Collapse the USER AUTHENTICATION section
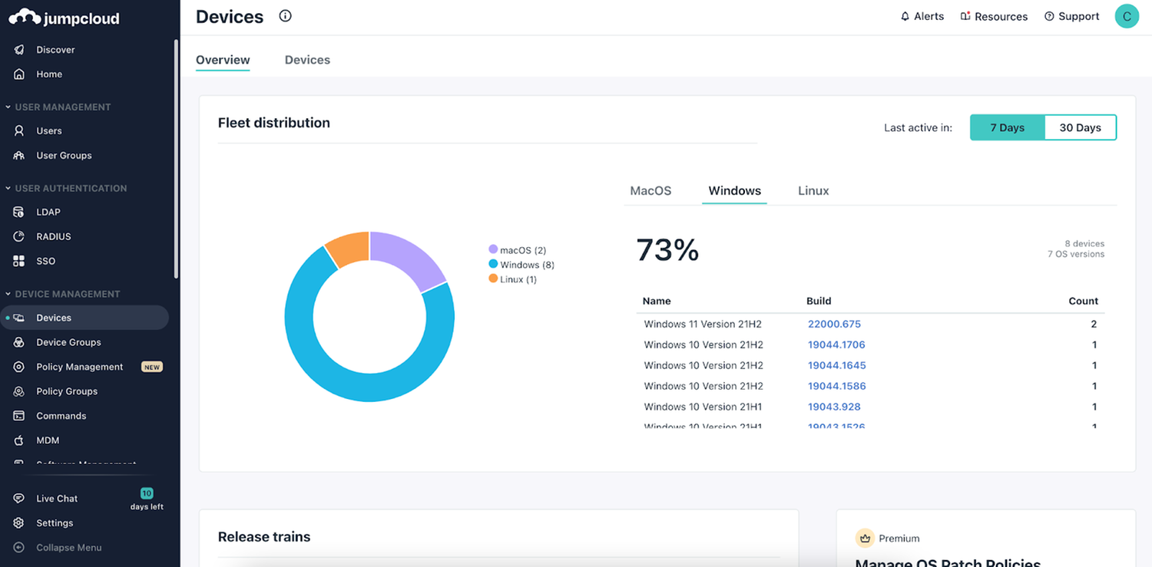 pos(66,189)
